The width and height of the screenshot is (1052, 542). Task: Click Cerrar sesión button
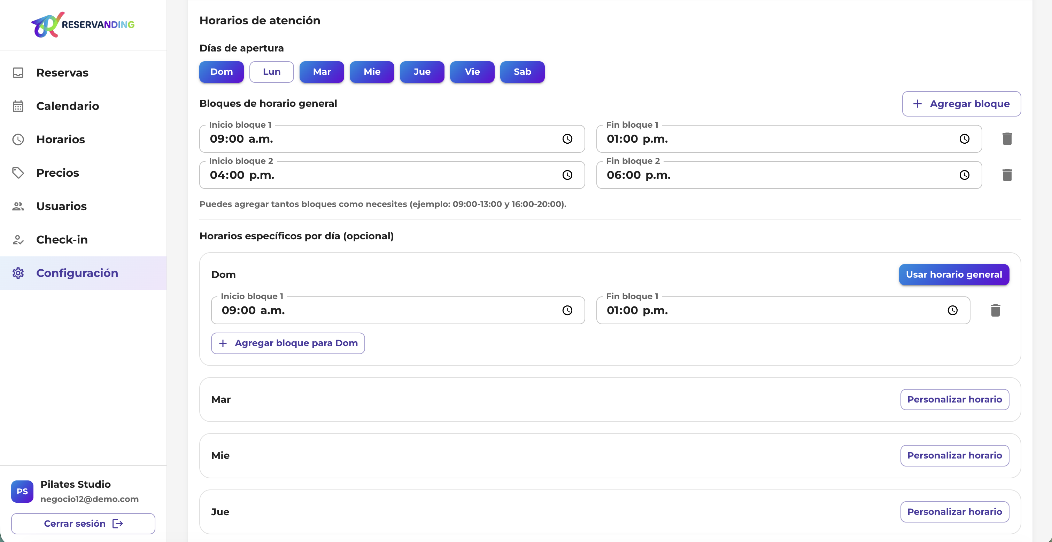tap(83, 524)
